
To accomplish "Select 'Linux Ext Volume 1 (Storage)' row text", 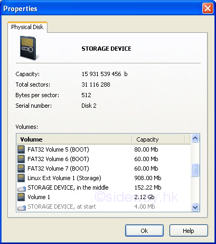I will [x=64, y=178].
